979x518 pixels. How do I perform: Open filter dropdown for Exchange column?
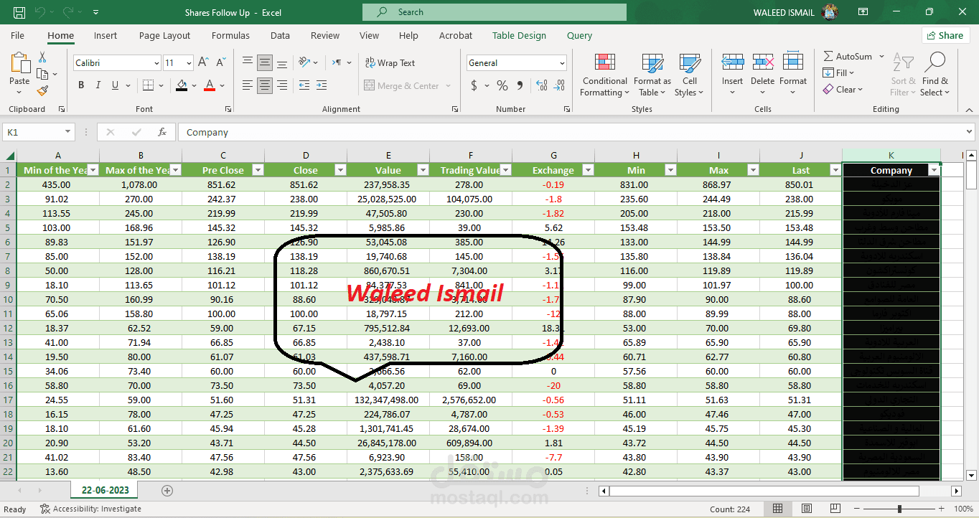pos(588,170)
